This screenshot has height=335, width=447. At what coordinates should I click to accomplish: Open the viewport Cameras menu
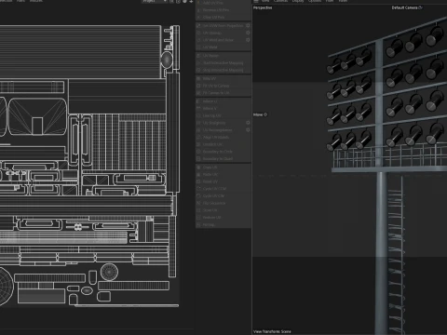tap(280, 1)
